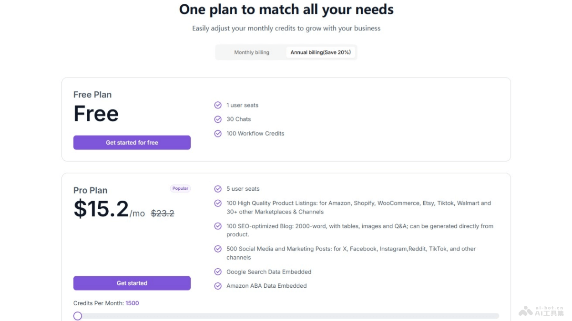Click checkmark icon beside 5 user seats
572x321 pixels.
(x=218, y=189)
